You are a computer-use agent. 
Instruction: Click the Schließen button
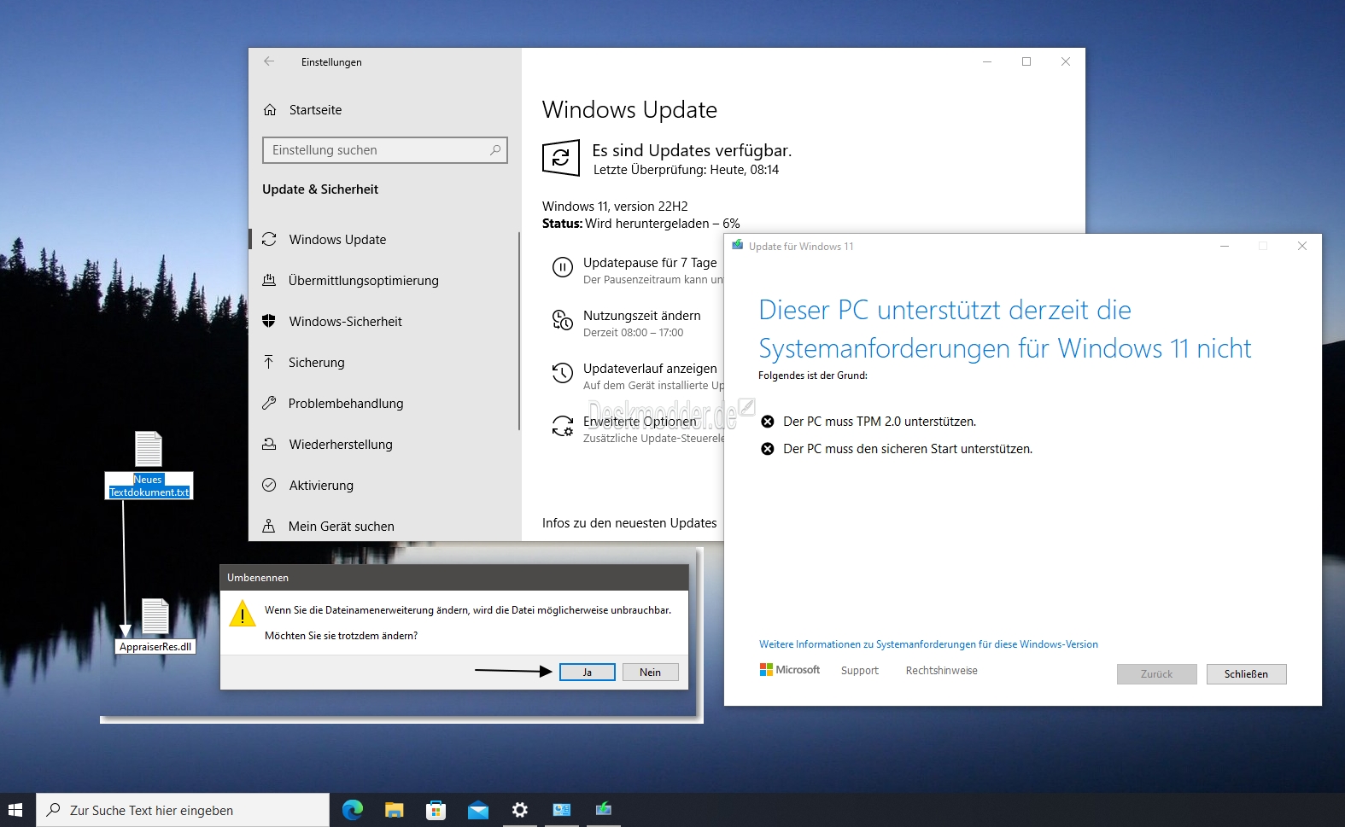coord(1246,674)
